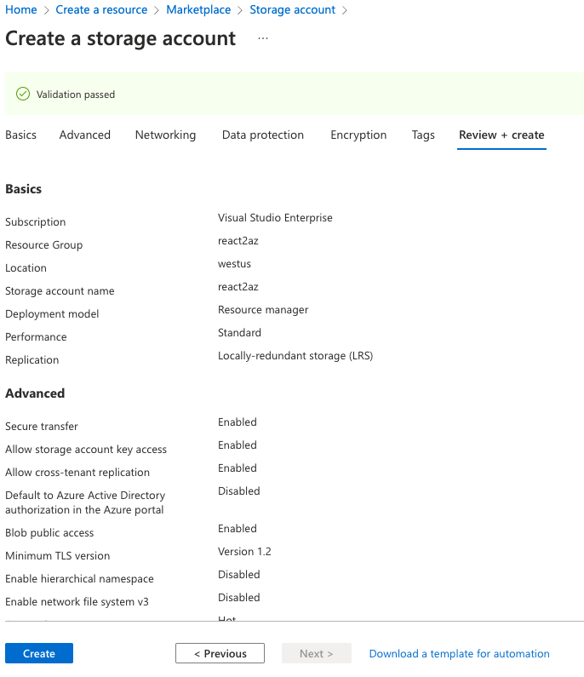This screenshot has width=584, height=677.
Task: Click the Deployment model label
Action: (x=52, y=313)
